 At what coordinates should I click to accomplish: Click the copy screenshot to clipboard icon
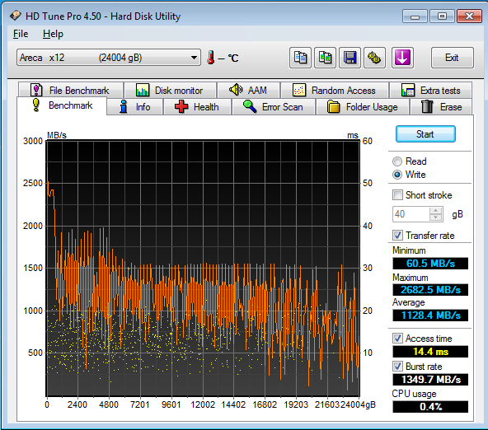326,58
